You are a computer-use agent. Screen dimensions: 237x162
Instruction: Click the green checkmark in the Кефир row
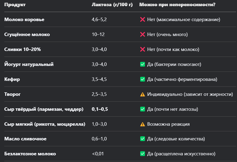point(142,79)
